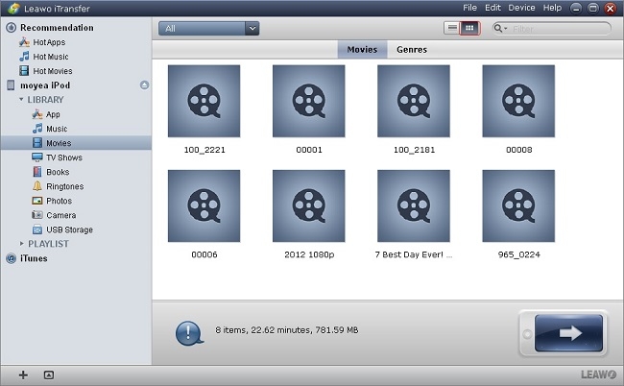
Task: Open the Camera library item
Action: point(60,215)
